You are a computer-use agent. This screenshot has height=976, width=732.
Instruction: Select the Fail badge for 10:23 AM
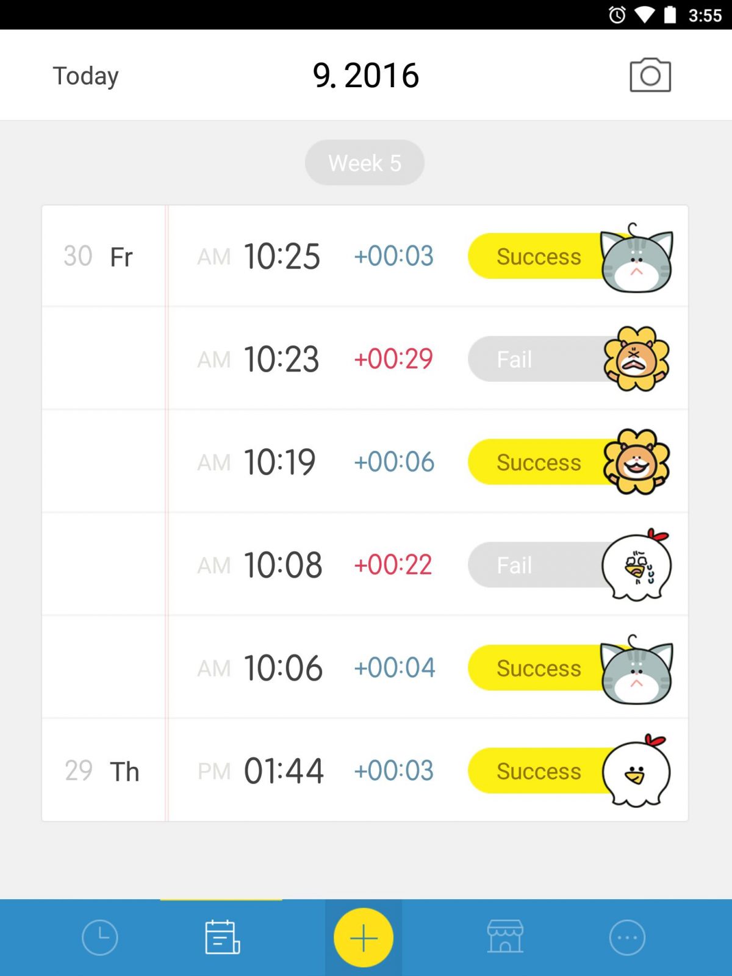[525, 359]
